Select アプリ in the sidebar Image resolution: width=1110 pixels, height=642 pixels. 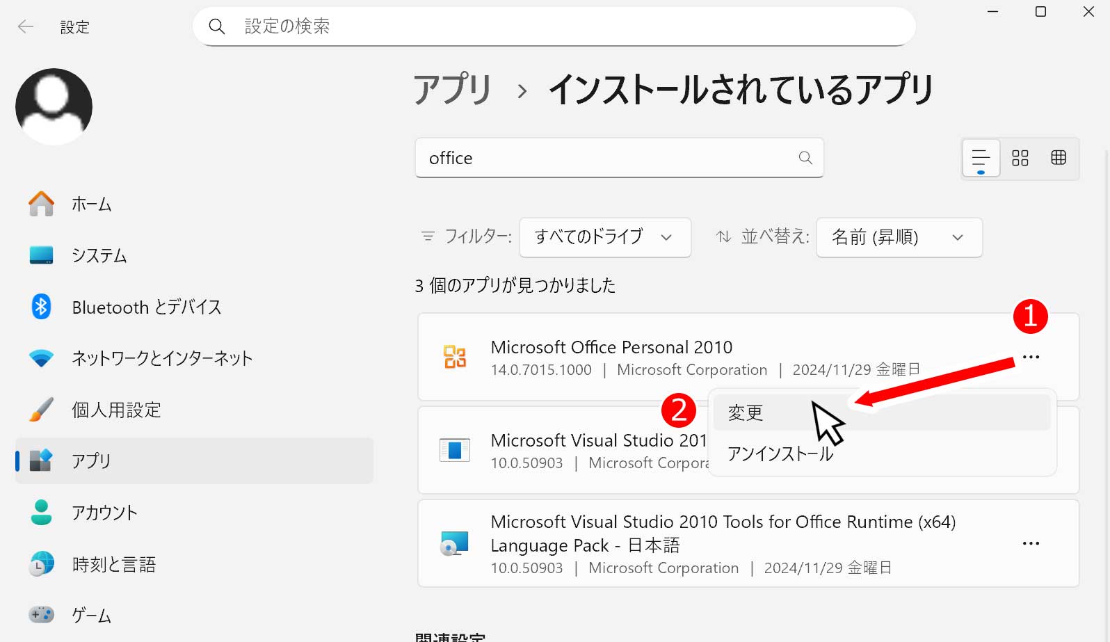(194, 460)
